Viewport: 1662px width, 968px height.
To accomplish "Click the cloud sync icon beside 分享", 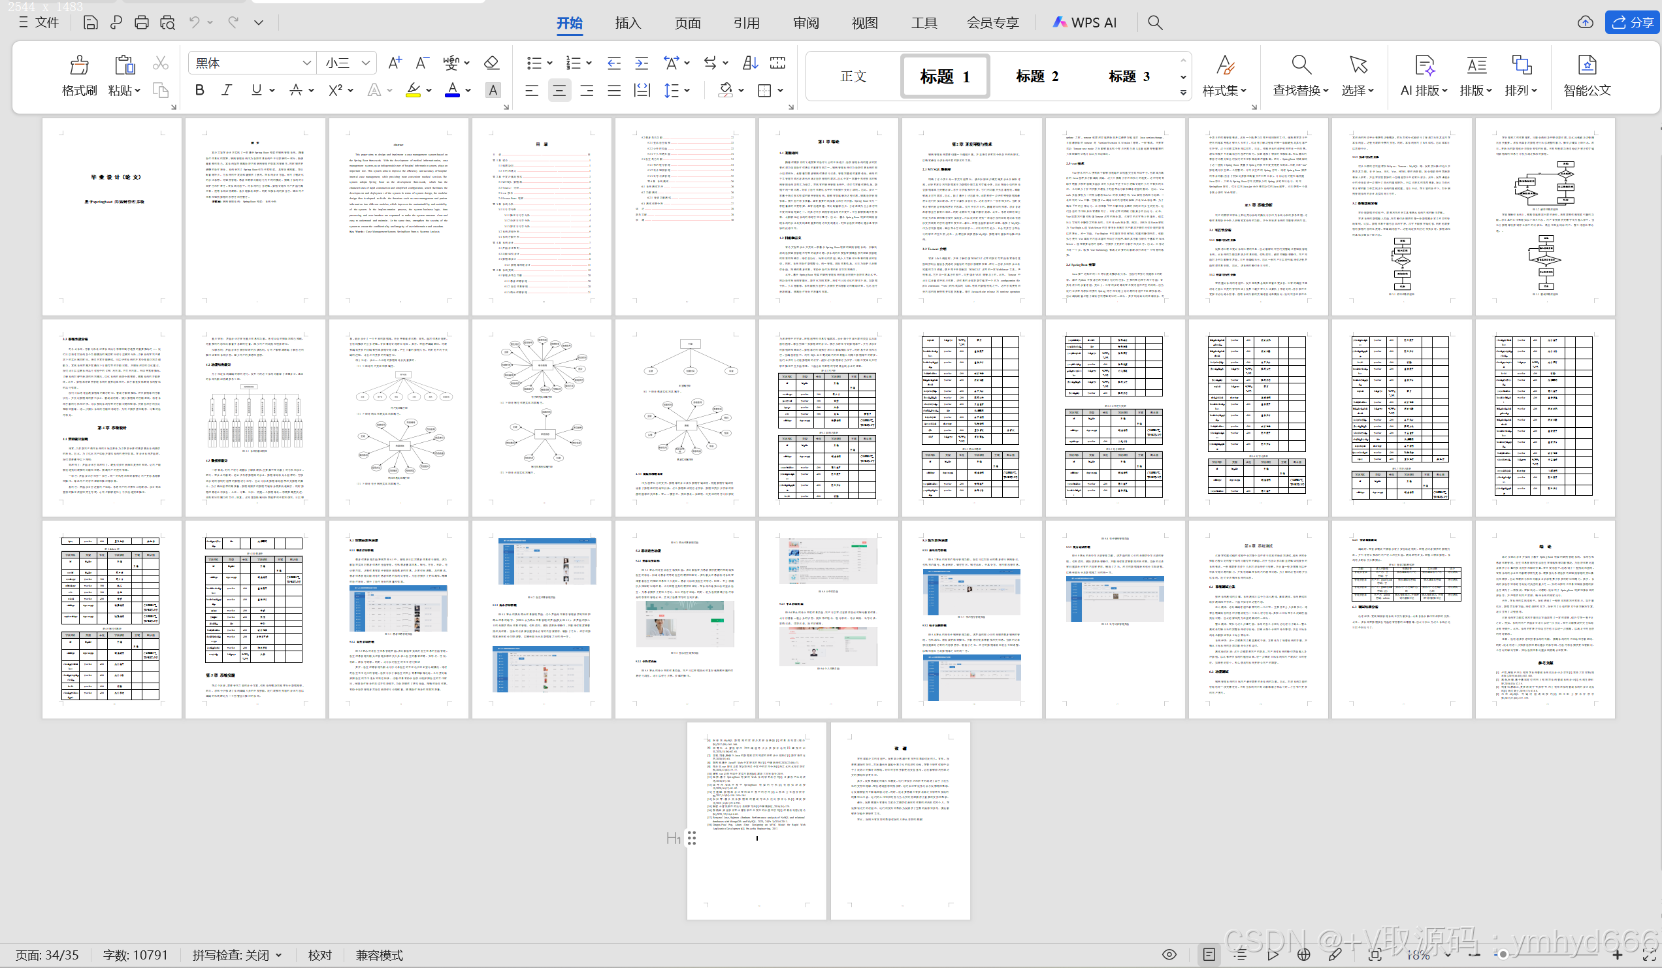I will pos(1585,22).
